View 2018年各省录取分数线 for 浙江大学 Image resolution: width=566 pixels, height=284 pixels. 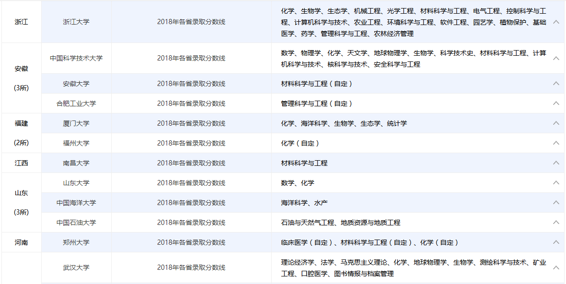coord(191,22)
